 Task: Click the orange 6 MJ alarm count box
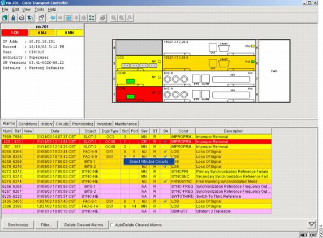click(42, 33)
